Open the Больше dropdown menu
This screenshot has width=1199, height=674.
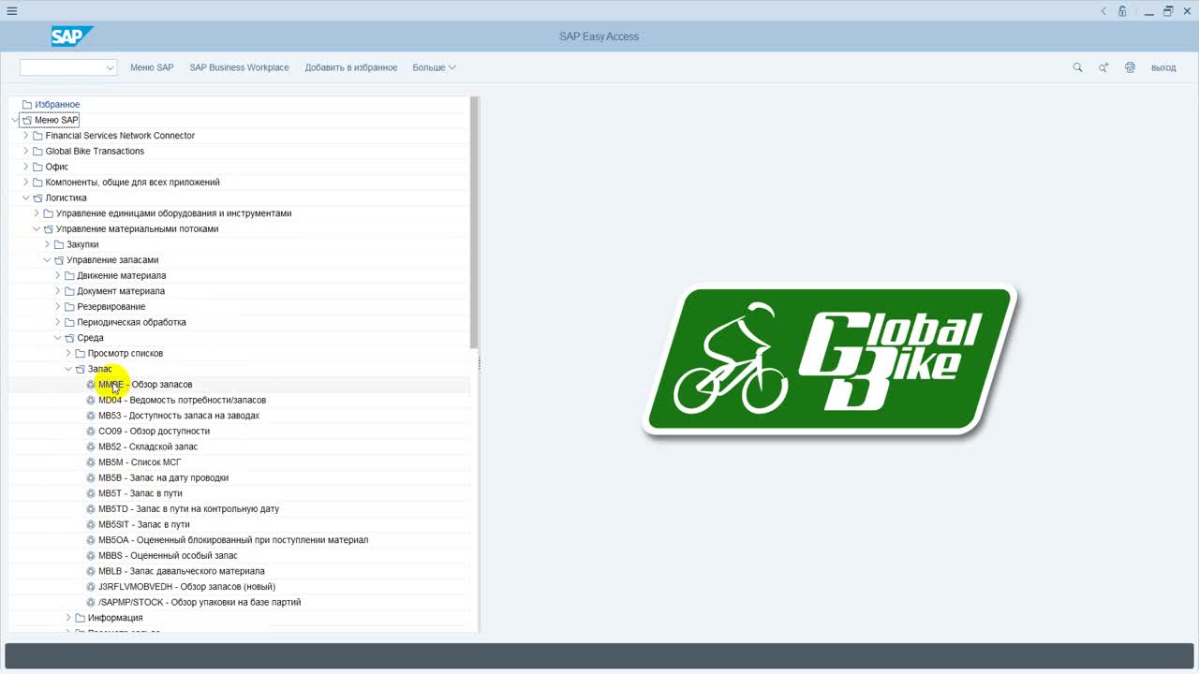[434, 67]
